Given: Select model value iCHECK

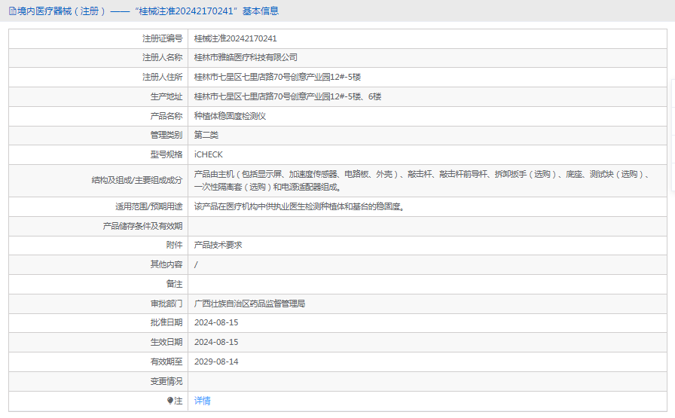Looking at the screenshot, I should (209, 154).
